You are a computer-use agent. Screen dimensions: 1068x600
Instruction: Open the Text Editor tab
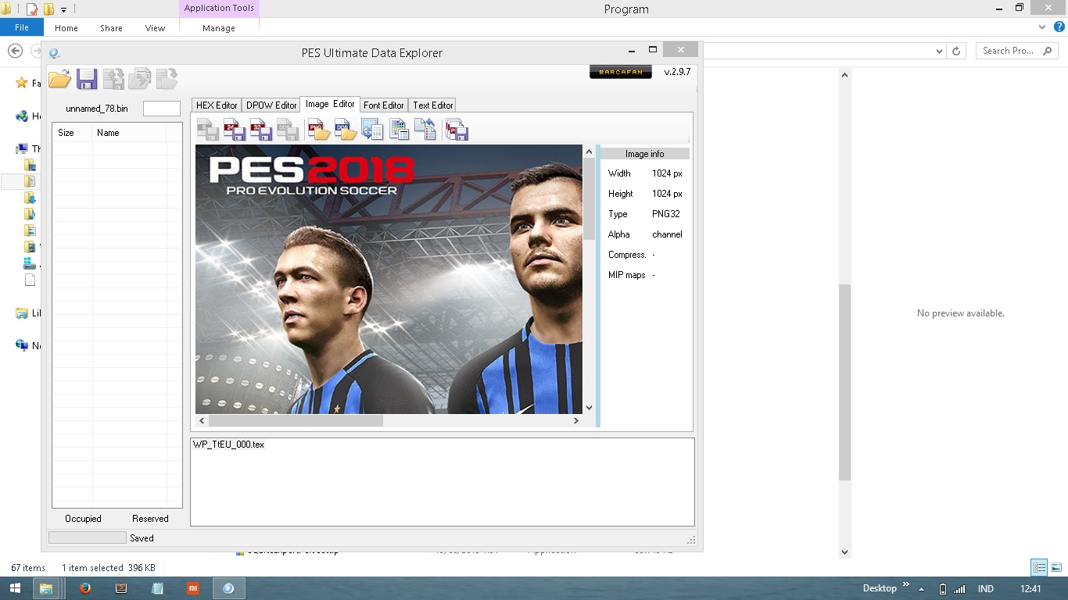(433, 105)
